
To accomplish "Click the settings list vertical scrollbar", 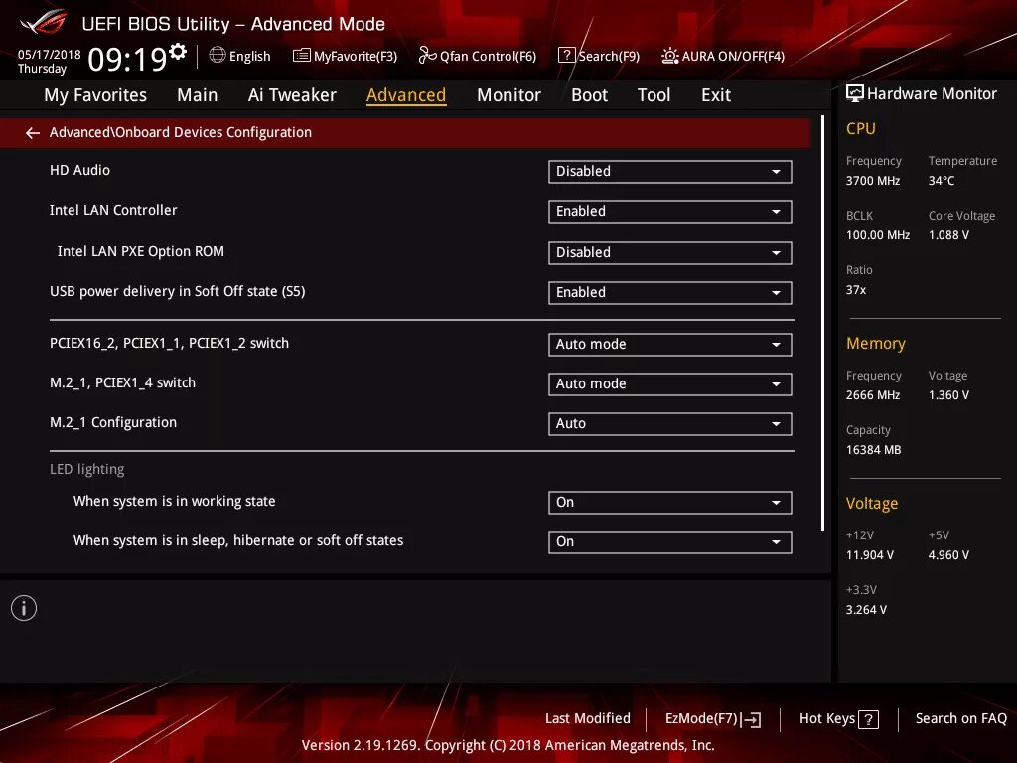I will tap(822, 323).
